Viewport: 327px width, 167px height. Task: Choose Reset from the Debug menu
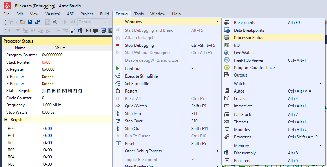pos(167,144)
